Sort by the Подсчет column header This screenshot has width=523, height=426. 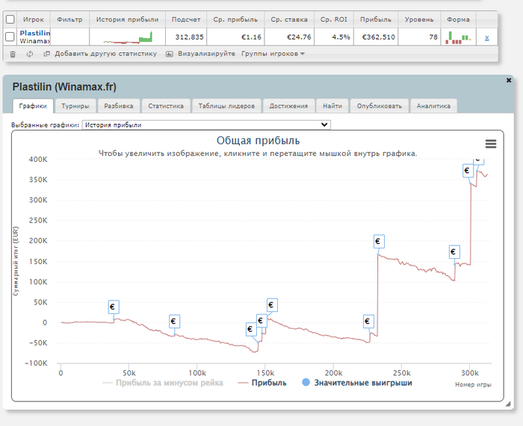pyautogui.click(x=186, y=19)
